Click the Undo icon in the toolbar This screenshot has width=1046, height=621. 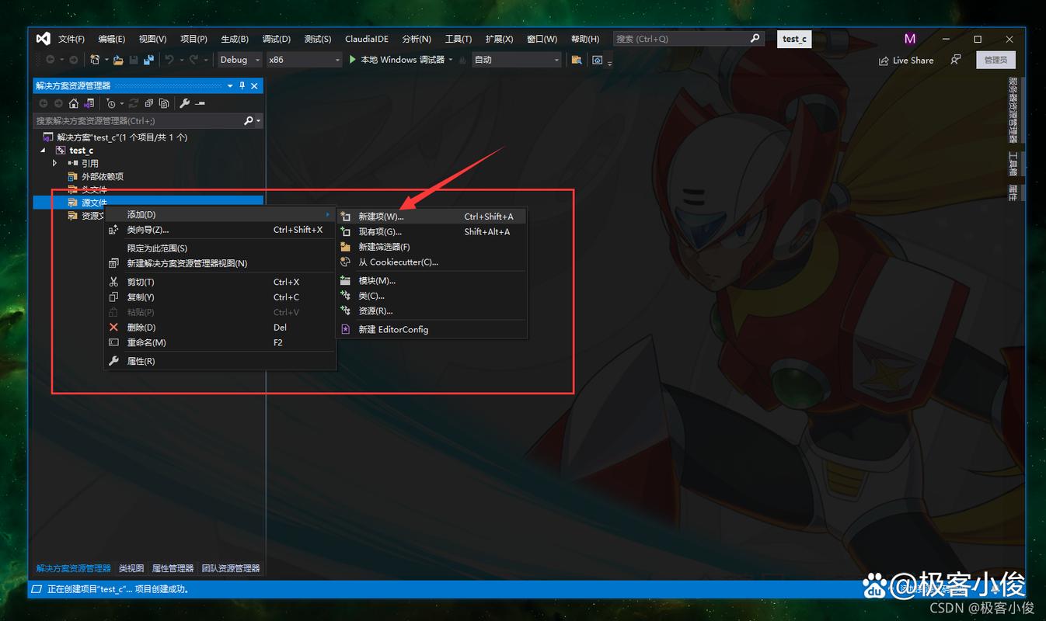tap(170, 60)
